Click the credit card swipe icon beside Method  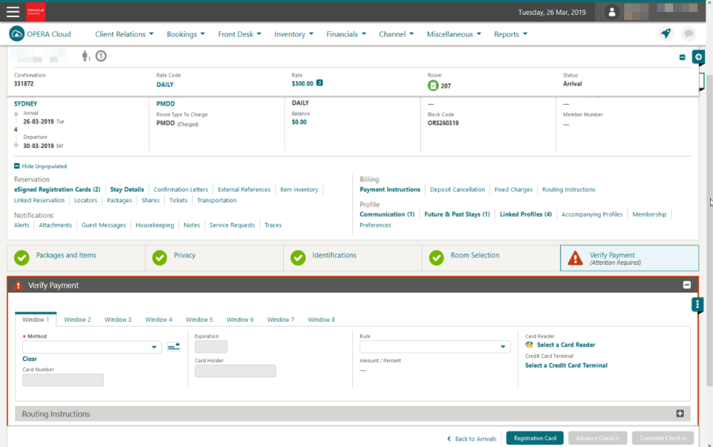click(x=174, y=347)
